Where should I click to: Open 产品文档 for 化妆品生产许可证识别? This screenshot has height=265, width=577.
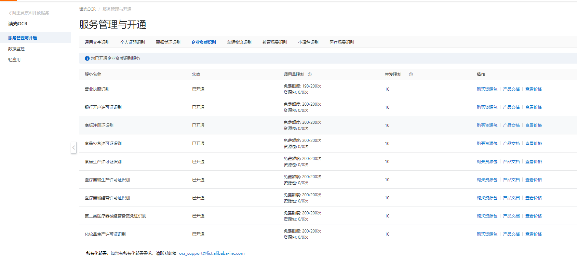tap(511, 234)
